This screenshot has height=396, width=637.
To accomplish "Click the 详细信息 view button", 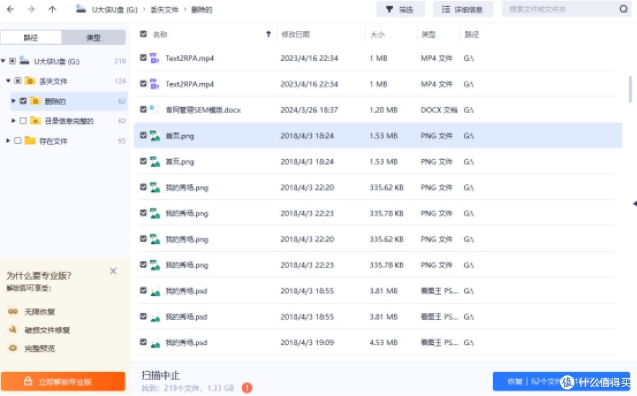I will pos(463,9).
